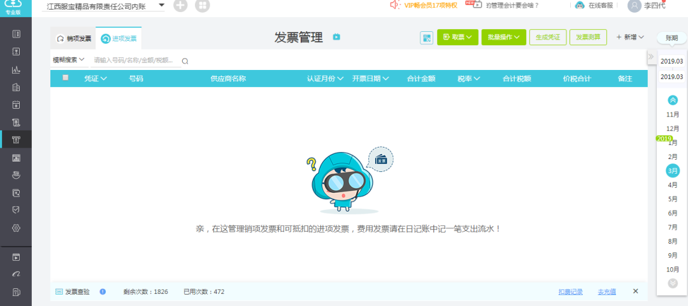The image size is (688, 306).
Task: Open the 批量操作 dropdown
Action: point(504,38)
